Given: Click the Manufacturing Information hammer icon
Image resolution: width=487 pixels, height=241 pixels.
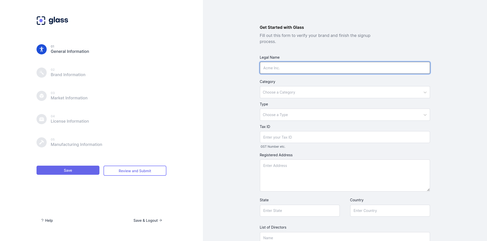Looking at the screenshot, I should tap(42, 142).
